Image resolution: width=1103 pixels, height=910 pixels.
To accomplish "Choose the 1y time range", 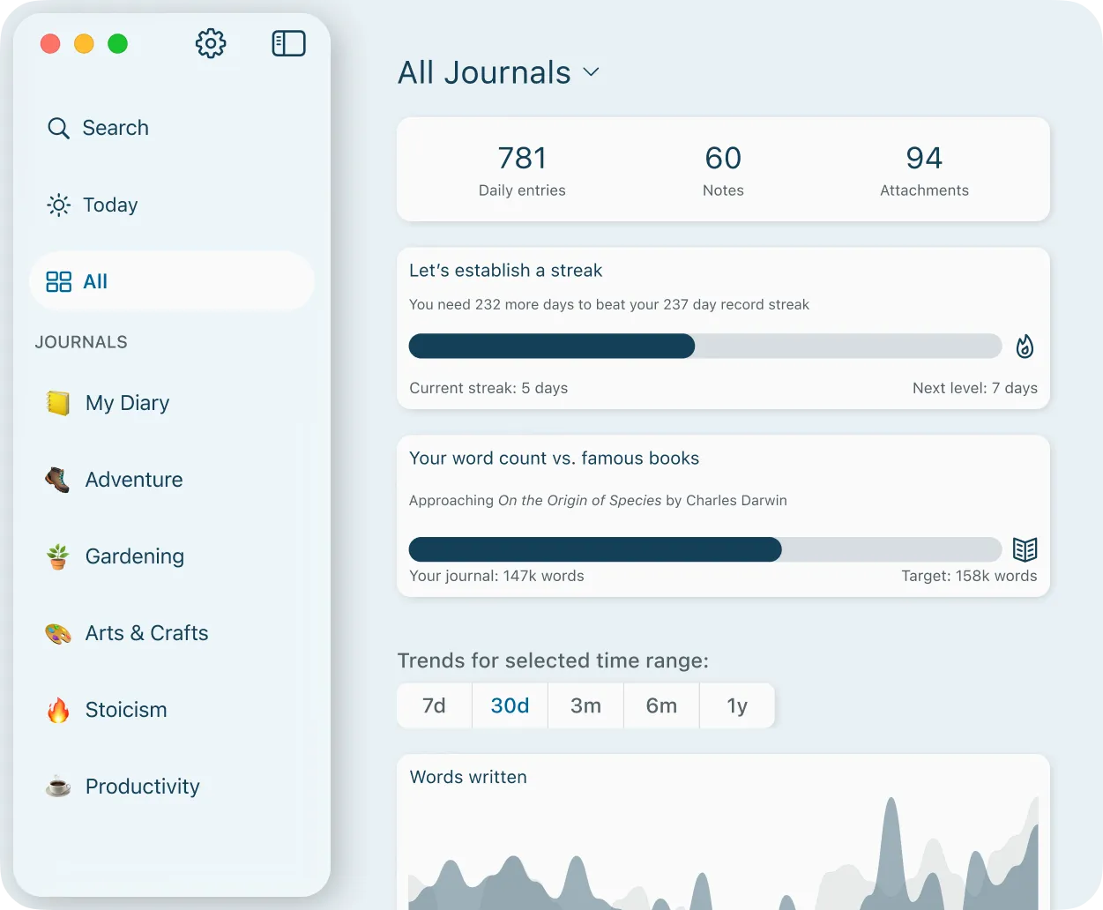I will point(737,705).
